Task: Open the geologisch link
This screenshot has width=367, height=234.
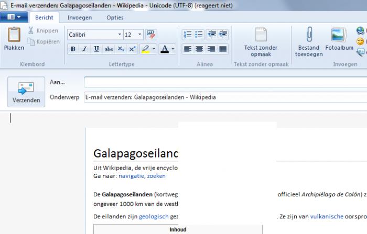Action: 154,217
